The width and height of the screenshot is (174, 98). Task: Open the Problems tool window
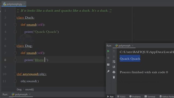[x=135, y=97]
